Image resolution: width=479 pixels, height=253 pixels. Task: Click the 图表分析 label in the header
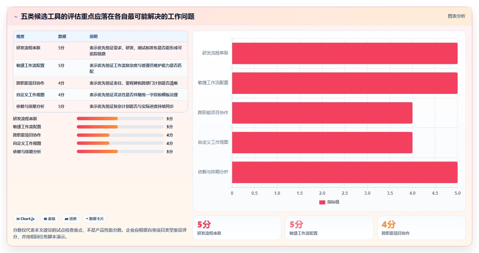tap(456, 16)
